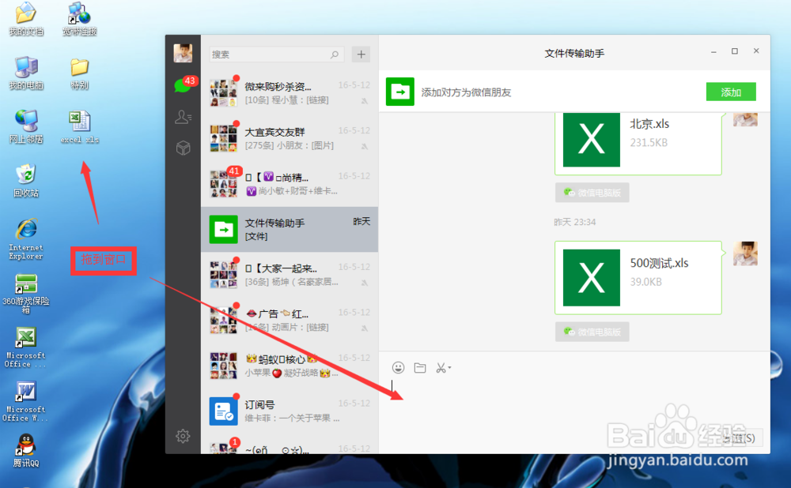Open the 大宜宾交友群 chat

pyautogui.click(x=290, y=138)
